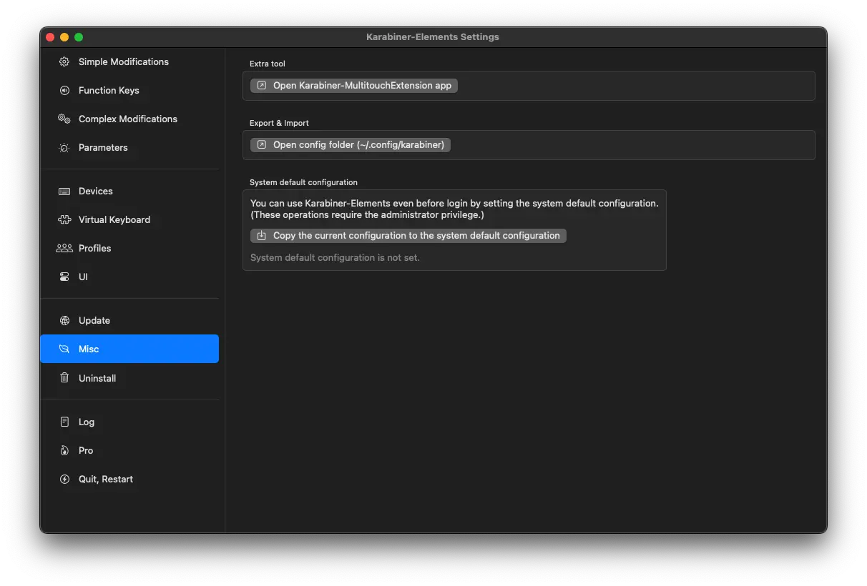The height and width of the screenshot is (586, 867).
Task: Click the globe icon beside Update
Action: point(64,320)
